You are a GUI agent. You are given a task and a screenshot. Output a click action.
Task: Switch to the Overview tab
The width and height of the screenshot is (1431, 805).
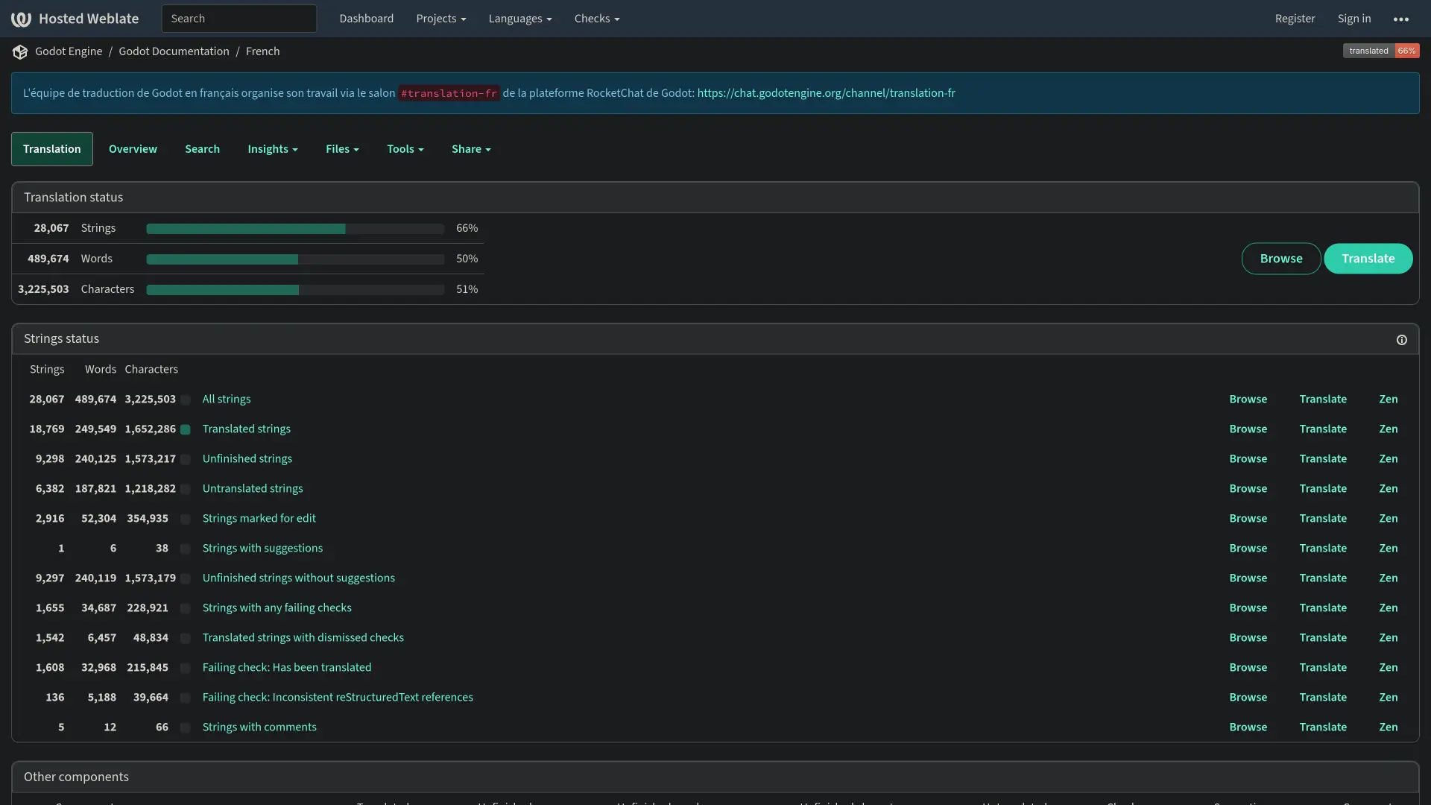(x=133, y=149)
